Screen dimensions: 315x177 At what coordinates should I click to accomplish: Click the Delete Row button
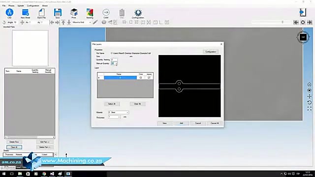click(x=14, y=142)
